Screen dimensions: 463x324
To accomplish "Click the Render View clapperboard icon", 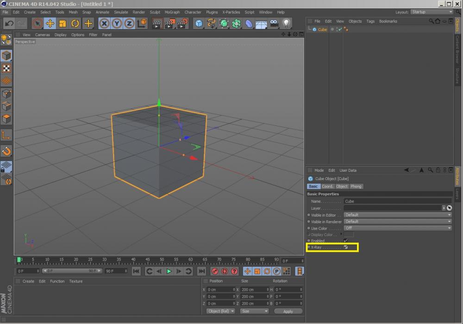I will pyautogui.click(x=157, y=23).
